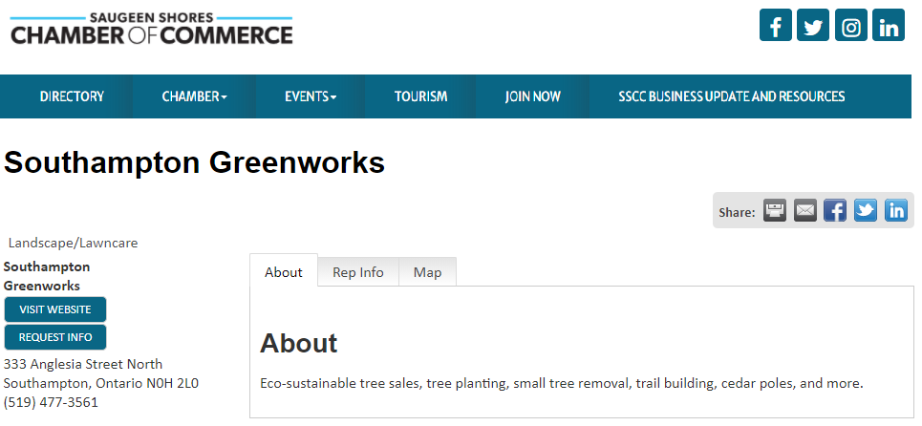Viewport: 922px width, 426px height.
Task: Open SSCC Business Update and Resources
Action: click(732, 96)
